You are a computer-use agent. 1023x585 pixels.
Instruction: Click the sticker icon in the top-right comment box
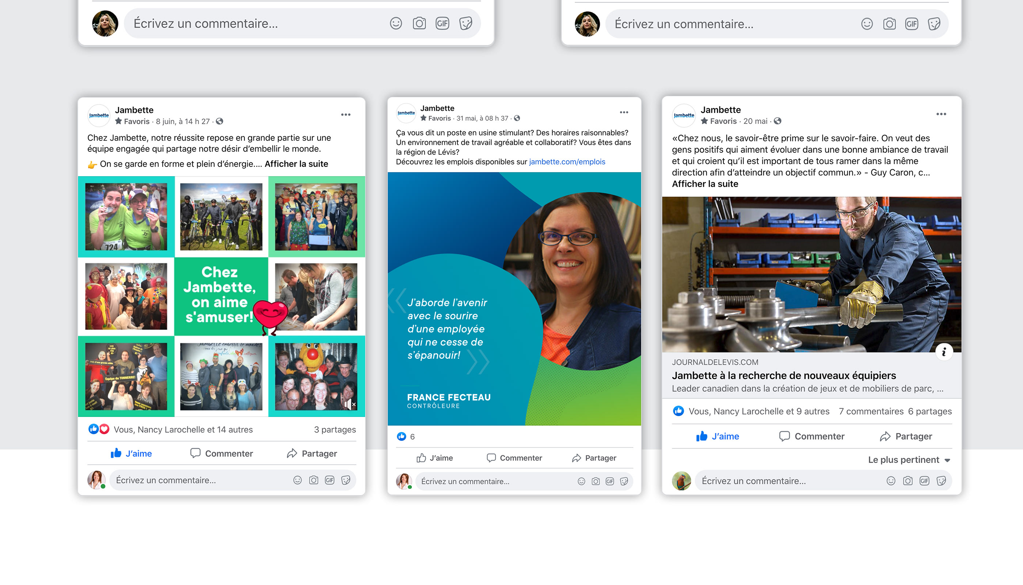[934, 24]
